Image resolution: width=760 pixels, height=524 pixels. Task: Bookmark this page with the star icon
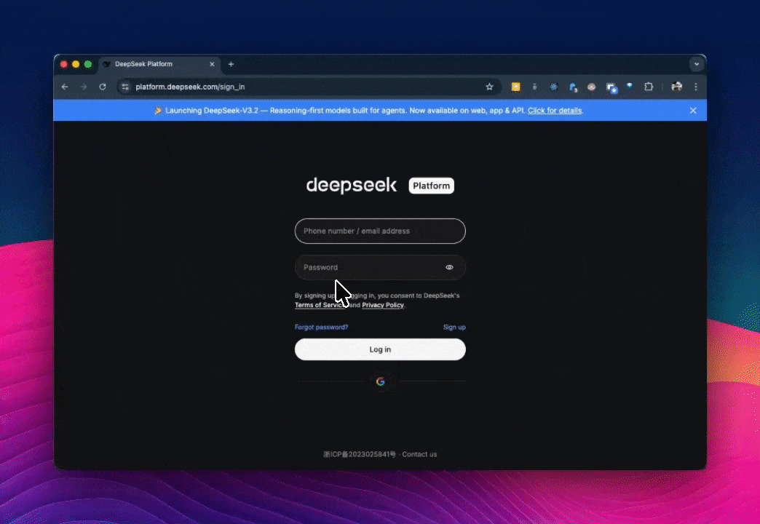[489, 87]
